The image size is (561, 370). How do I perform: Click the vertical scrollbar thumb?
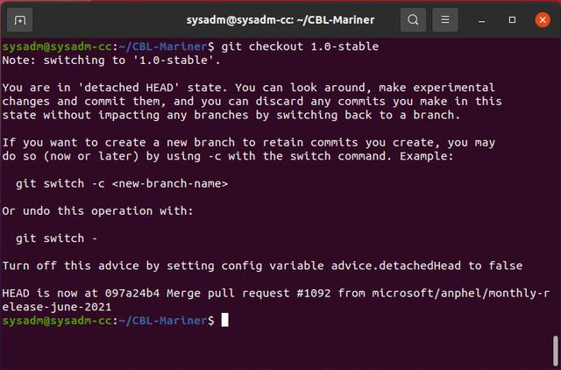point(555,351)
